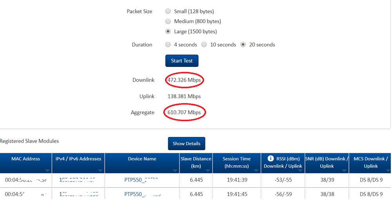Choose 20 seconds duration
The height and width of the screenshot is (203, 392).
coord(243,44)
